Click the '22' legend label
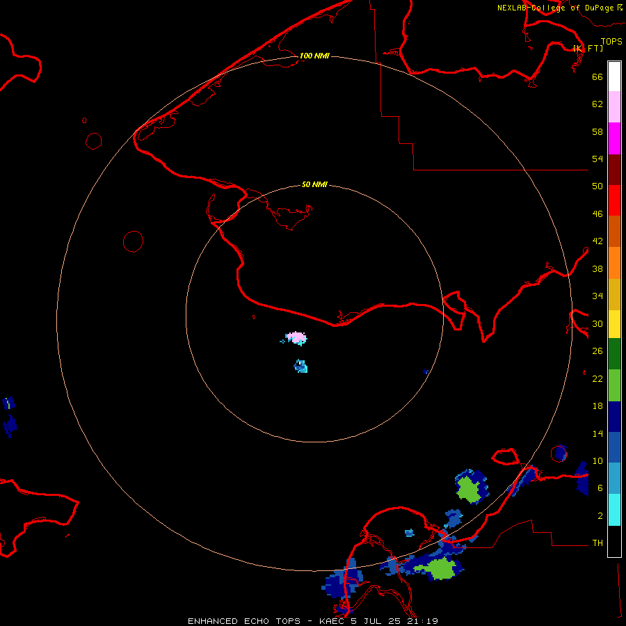 coord(597,378)
